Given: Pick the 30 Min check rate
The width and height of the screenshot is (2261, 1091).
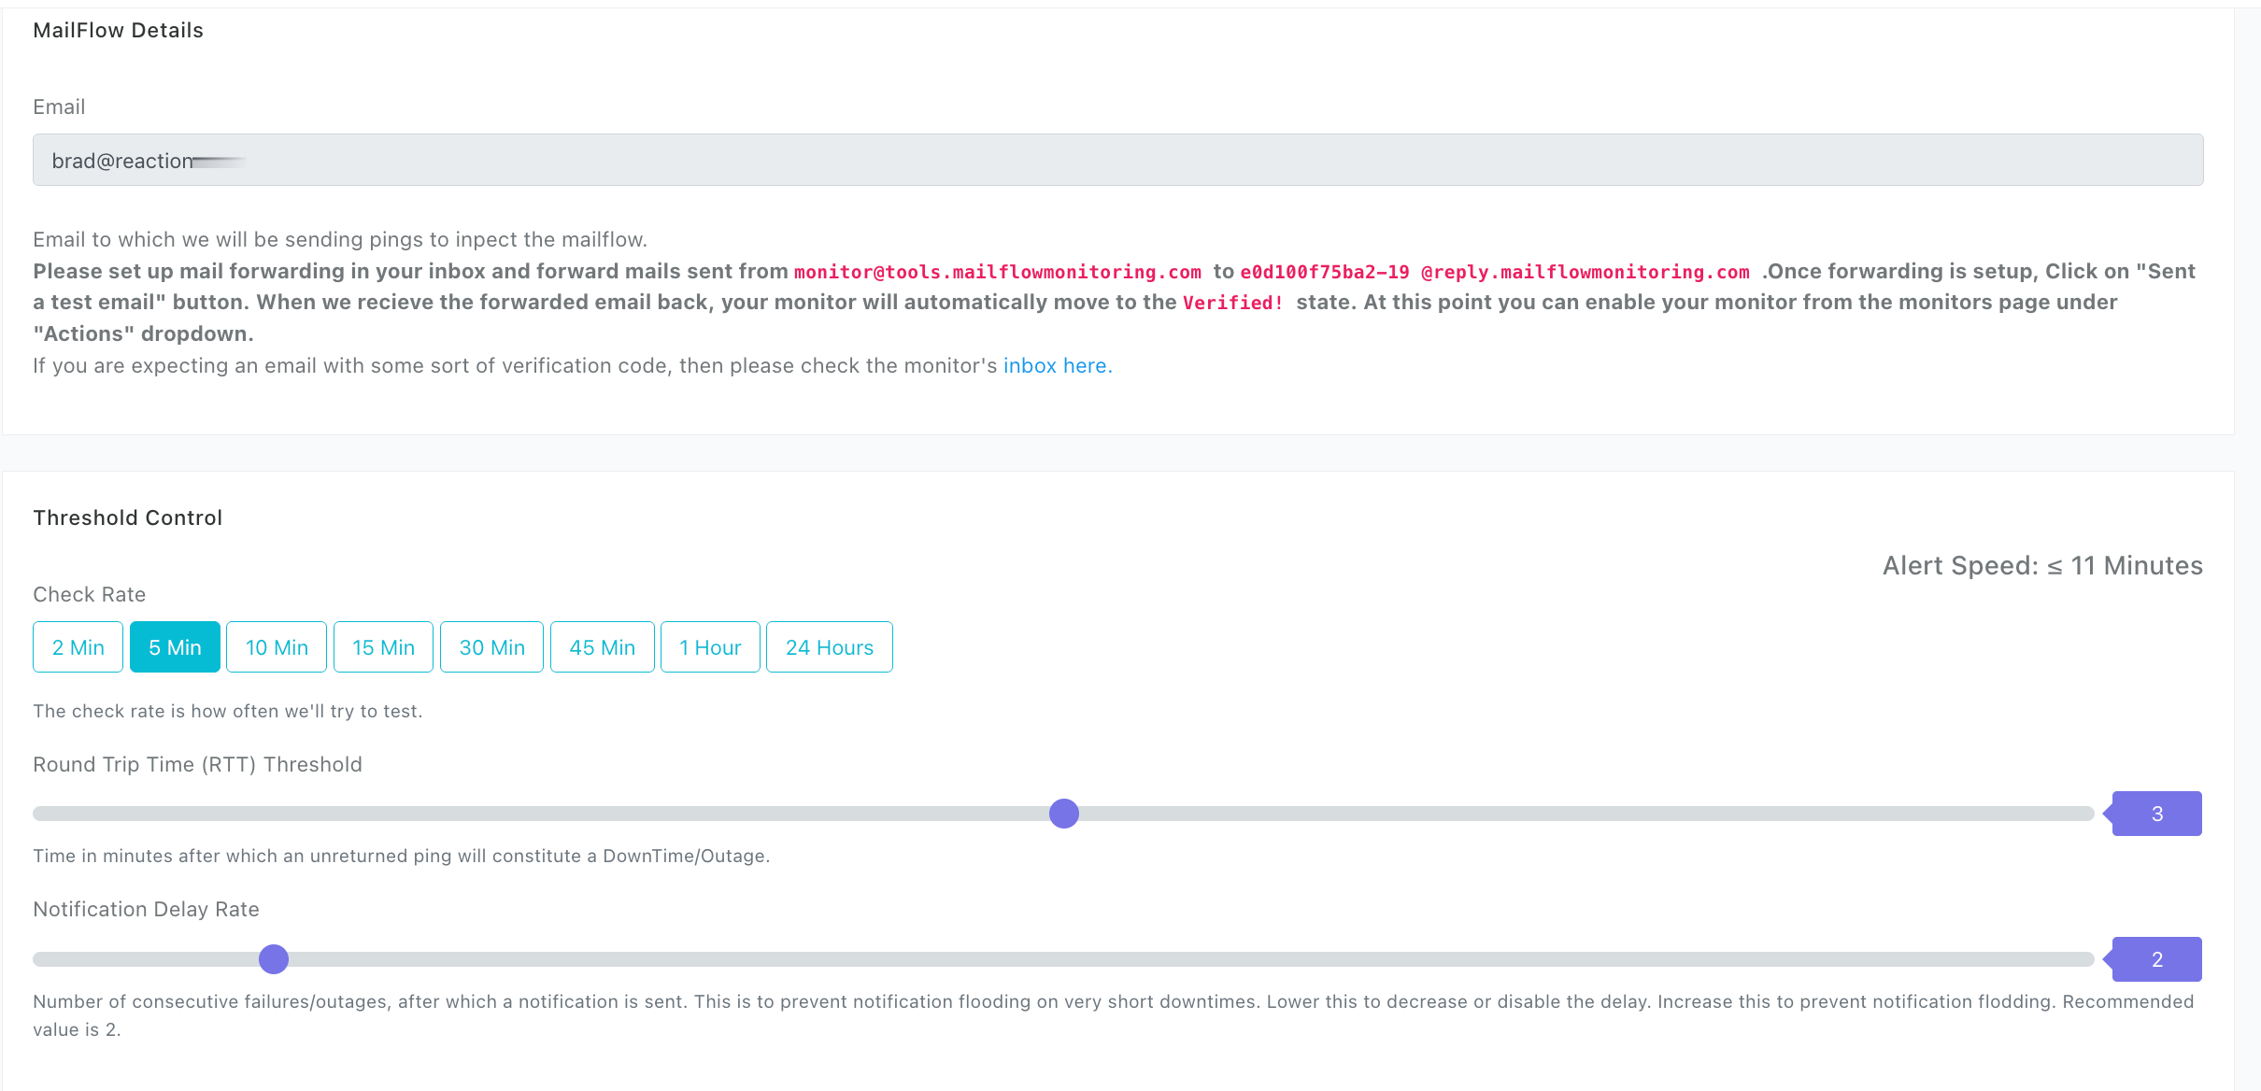Looking at the screenshot, I should pyautogui.click(x=491, y=647).
